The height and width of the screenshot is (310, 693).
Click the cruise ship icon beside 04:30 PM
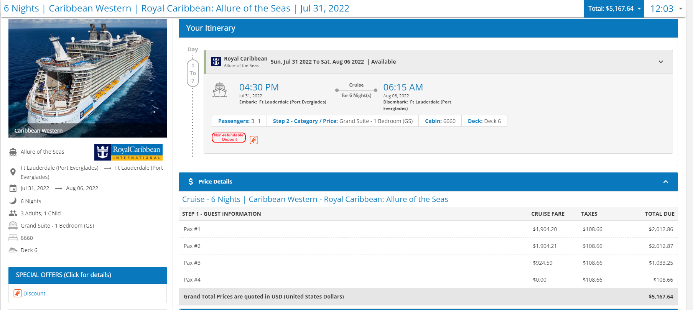tap(220, 90)
